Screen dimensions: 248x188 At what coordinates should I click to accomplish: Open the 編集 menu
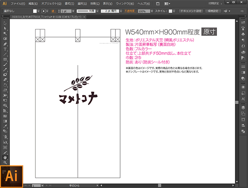pos(33,3)
